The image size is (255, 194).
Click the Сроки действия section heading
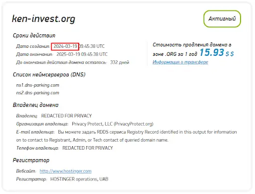[34, 35]
